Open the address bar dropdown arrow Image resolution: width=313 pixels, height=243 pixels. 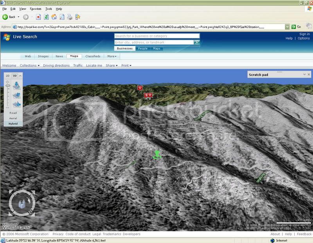coord(287,27)
